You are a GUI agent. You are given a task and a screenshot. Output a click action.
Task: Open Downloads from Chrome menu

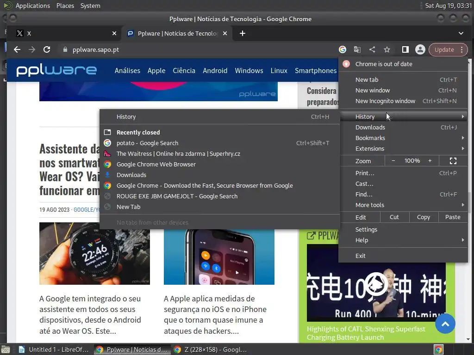tap(403, 128)
